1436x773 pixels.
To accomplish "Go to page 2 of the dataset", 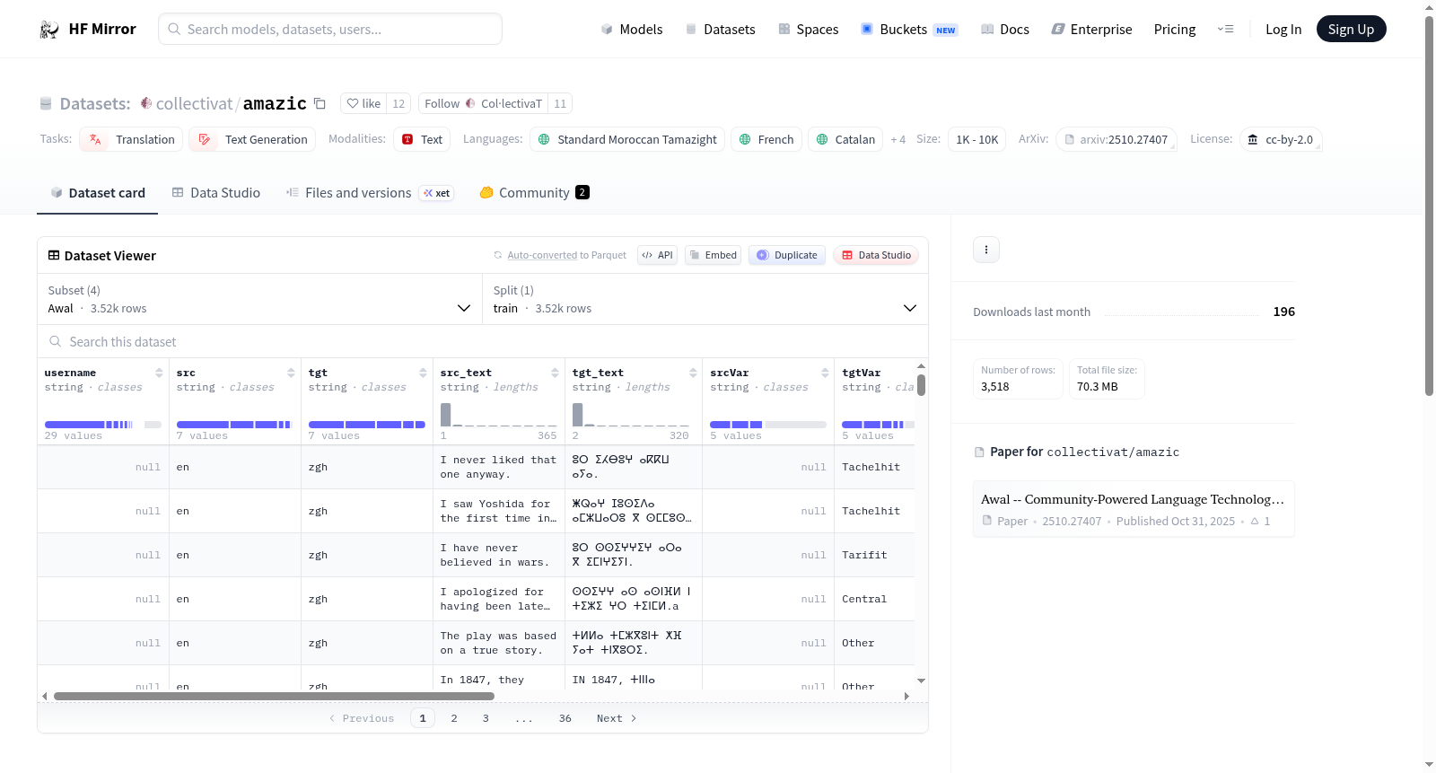I will coord(454,718).
